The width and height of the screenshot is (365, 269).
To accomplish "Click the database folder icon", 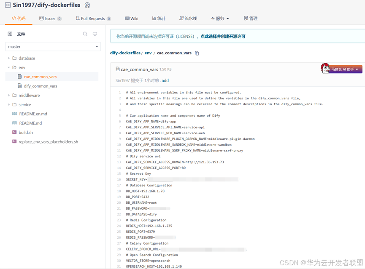I will (14, 58).
